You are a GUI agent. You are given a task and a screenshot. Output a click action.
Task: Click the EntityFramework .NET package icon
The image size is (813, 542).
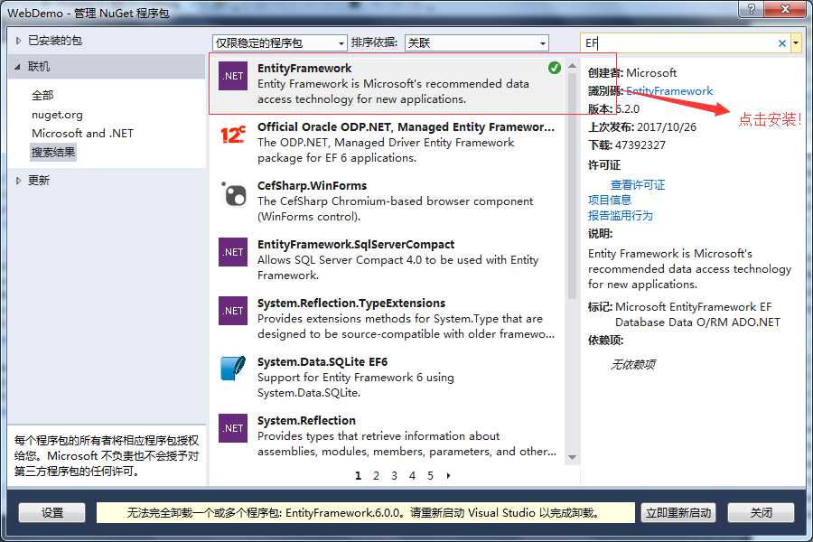[233, 76]
